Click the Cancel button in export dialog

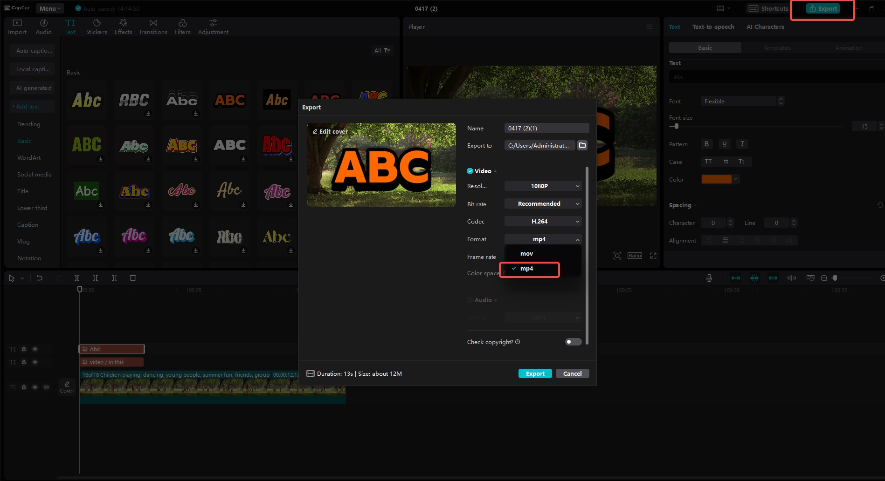pyautogui.click(x=572, y=373)
